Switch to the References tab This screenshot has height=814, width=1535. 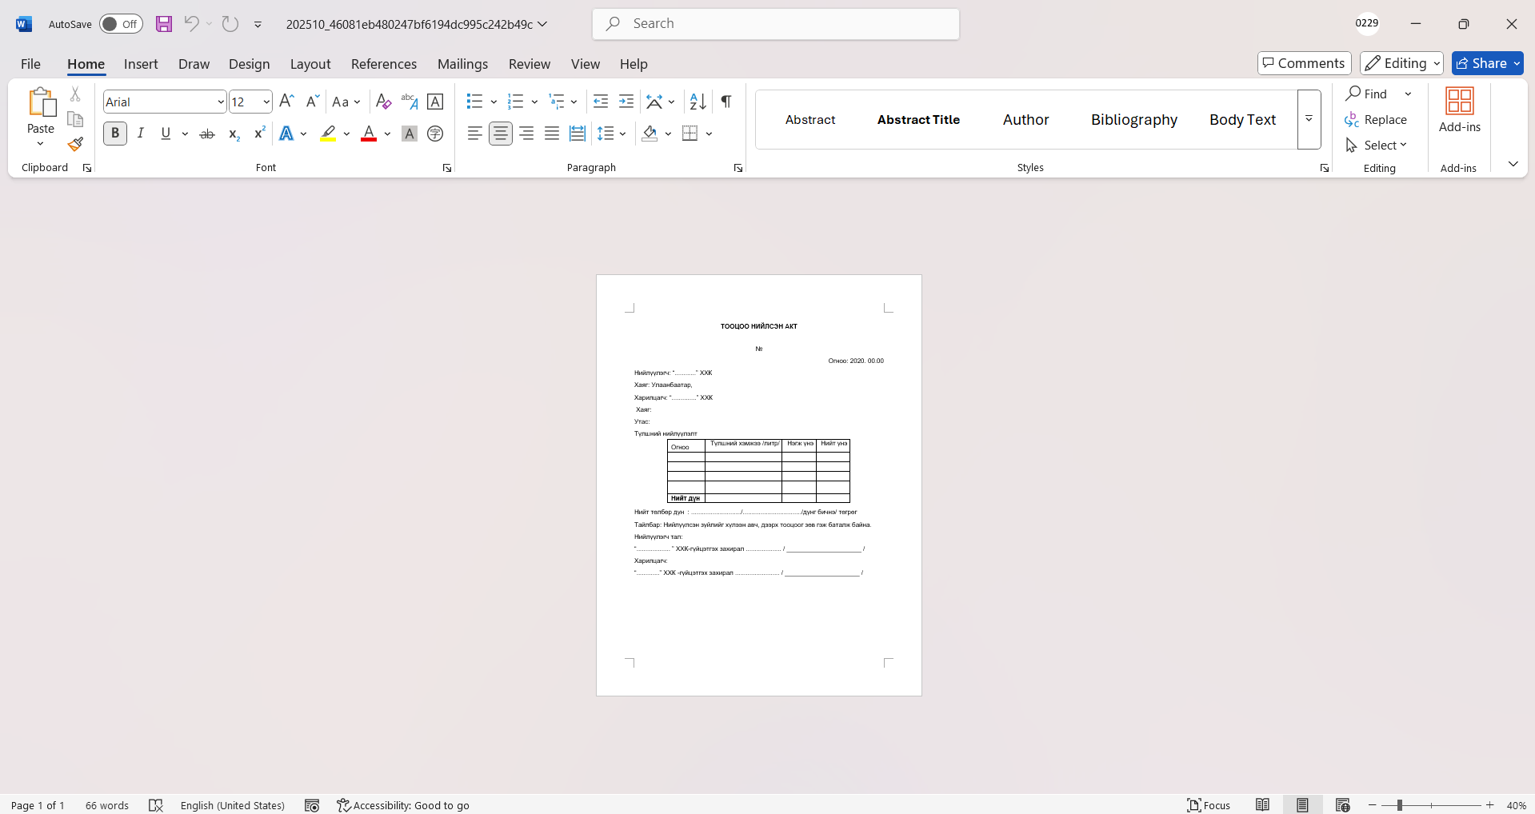(383, 64)
